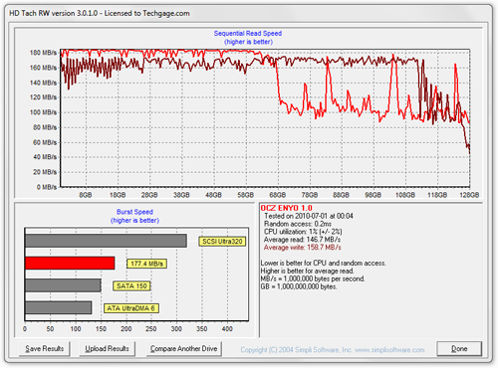Click the 38GB axis label

tap(181, 195)
